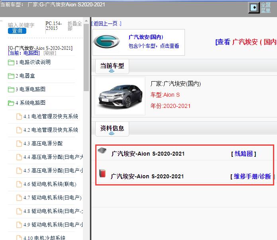
Task: Open 4.3 高压电源分配
Action: point(43,143)
